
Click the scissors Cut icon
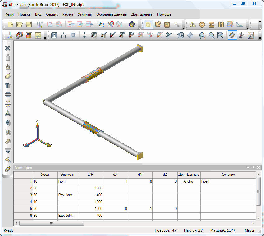click(x=40, y=25)
